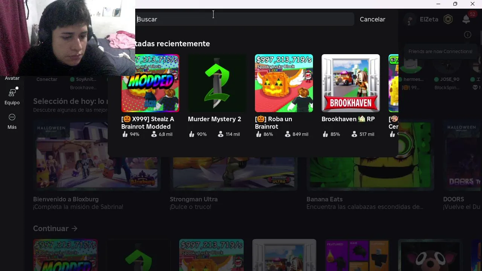Click the 90% like rating icon
Image resolution: width=482 pixels, height=271 pixels.
(192, 134)
